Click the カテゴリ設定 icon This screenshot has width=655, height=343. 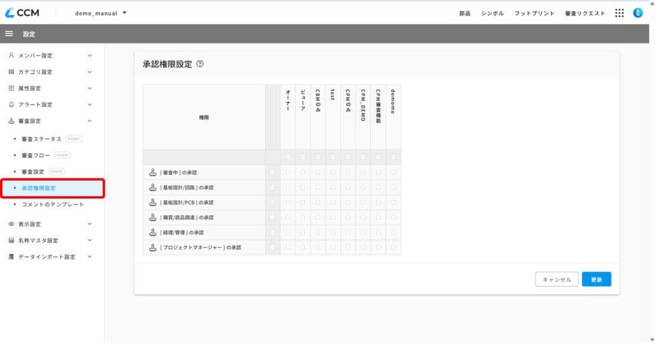click(x=12, y=72)
